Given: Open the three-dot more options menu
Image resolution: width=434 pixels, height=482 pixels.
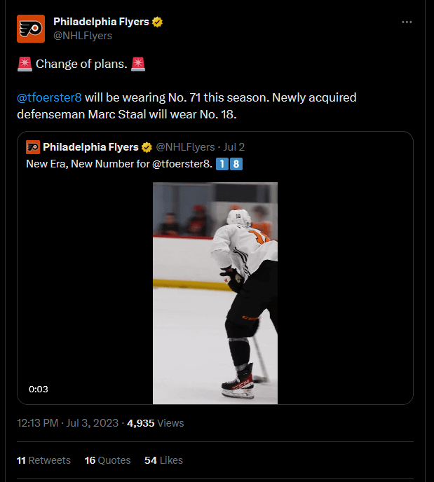Looking at the screenshot, I should pyautogui.click(x=407, y=22).
